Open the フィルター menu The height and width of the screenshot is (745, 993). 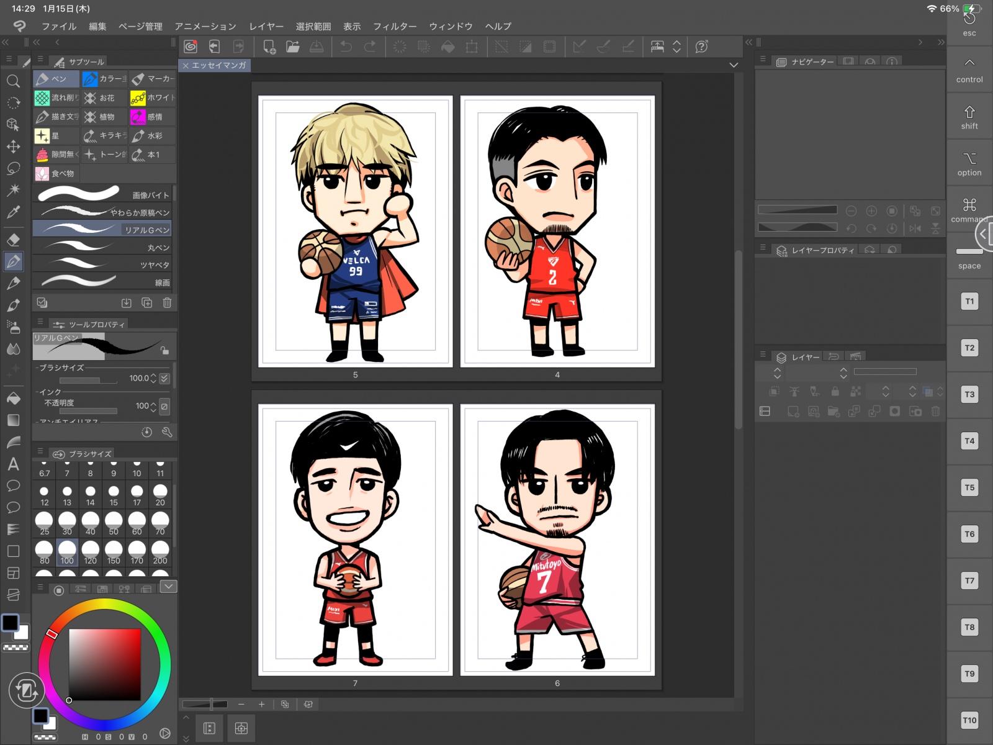click(x=394, y=26)
